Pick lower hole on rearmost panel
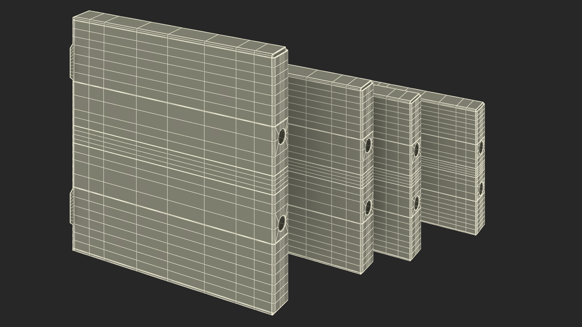This screenshot has width=582, height=327. pos(481,189)
